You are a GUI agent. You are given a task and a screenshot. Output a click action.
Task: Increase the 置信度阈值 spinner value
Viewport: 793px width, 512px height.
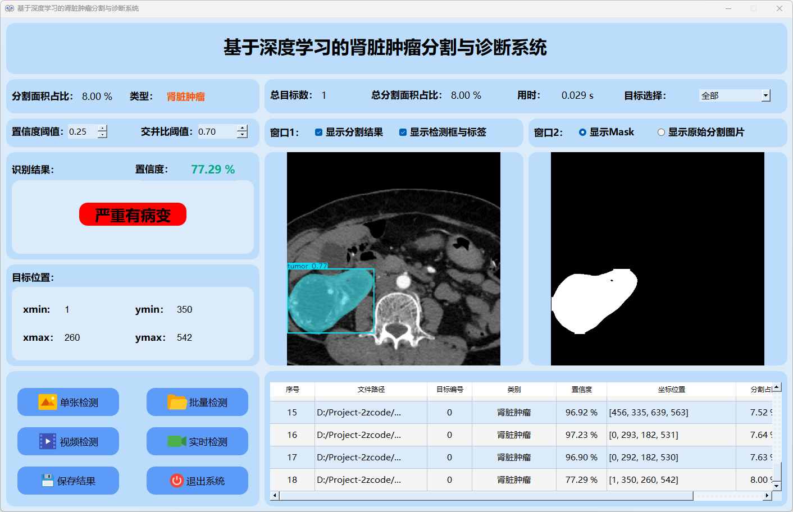[x=102, y=128]
